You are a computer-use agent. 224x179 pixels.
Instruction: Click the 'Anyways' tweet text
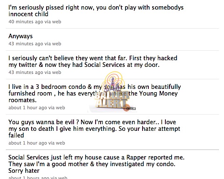pyautogui.click(x=20, y=36)
